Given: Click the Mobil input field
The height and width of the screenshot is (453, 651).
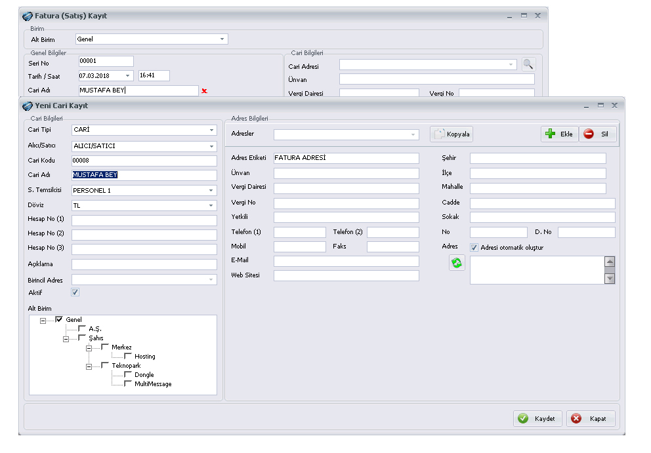Looking at the screenshot, I should [300, 247].
